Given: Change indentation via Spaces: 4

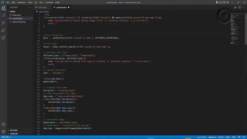Looking at the screenshot, I should [x=212, y=137].
